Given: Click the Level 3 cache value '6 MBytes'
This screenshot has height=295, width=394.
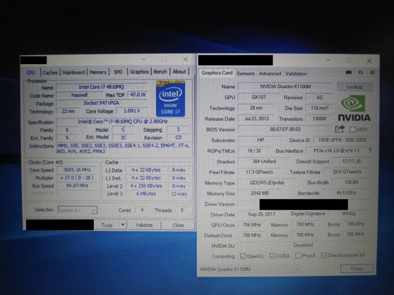Looking at the screenshot, I should coord(146,194).
